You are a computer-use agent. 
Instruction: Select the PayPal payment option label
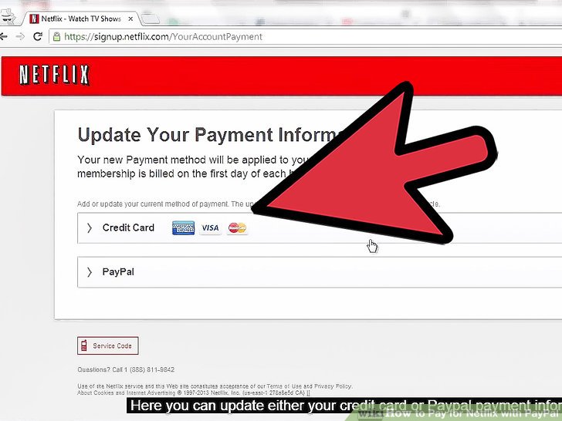click(x=118, y=272)
